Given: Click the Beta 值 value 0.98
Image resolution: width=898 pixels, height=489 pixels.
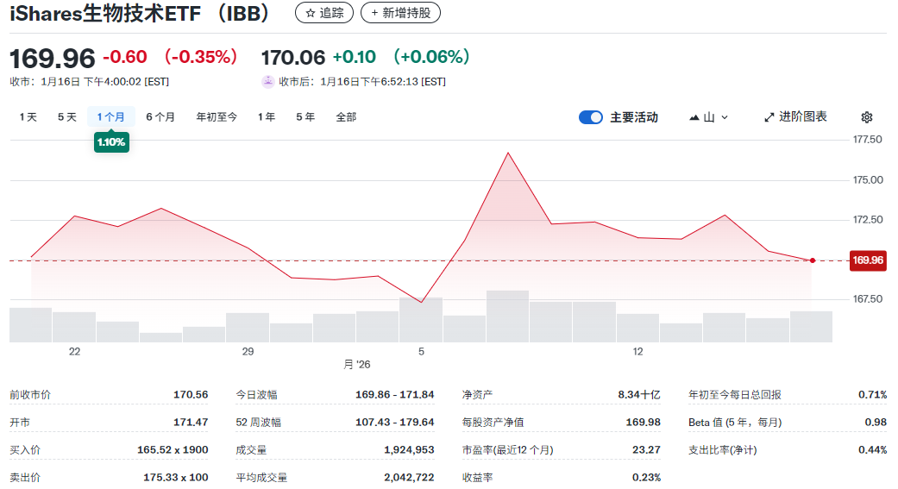Looking at the screenshot, I should coord(876,422).
